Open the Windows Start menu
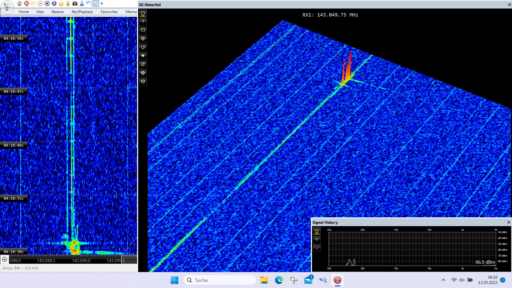512x288 pixels. [174, 280]
